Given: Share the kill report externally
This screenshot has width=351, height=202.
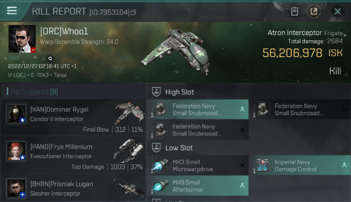Looking at the screenshot, I should [314, 11].
